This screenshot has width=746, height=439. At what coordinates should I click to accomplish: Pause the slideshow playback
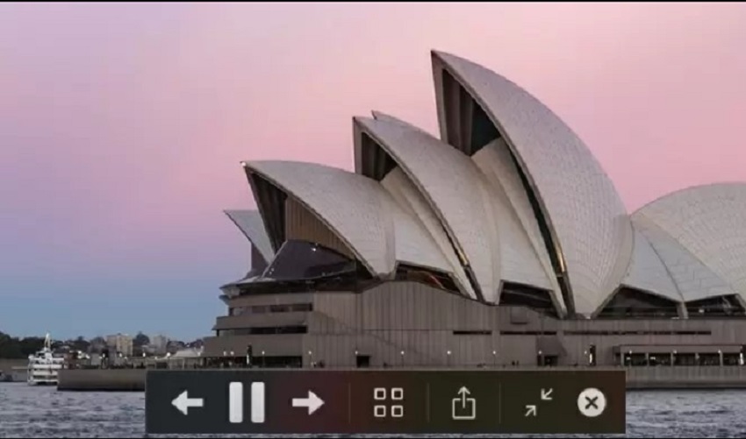pos(247,402)
